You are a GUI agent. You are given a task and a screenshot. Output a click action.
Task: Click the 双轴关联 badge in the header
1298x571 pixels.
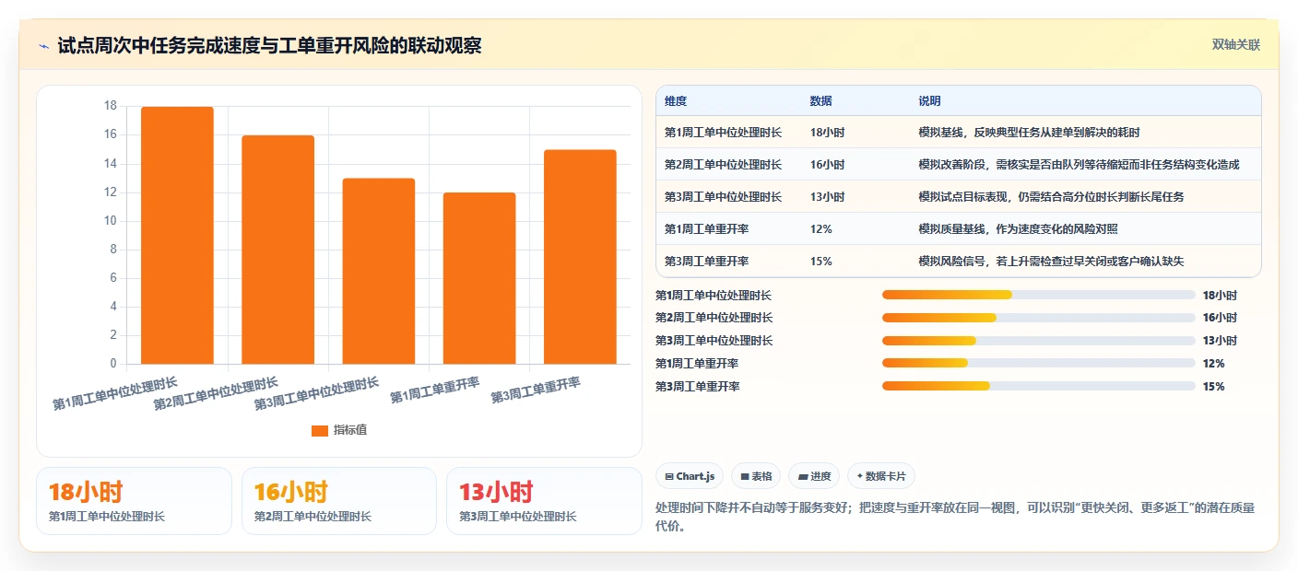(x=1235, y=45)
